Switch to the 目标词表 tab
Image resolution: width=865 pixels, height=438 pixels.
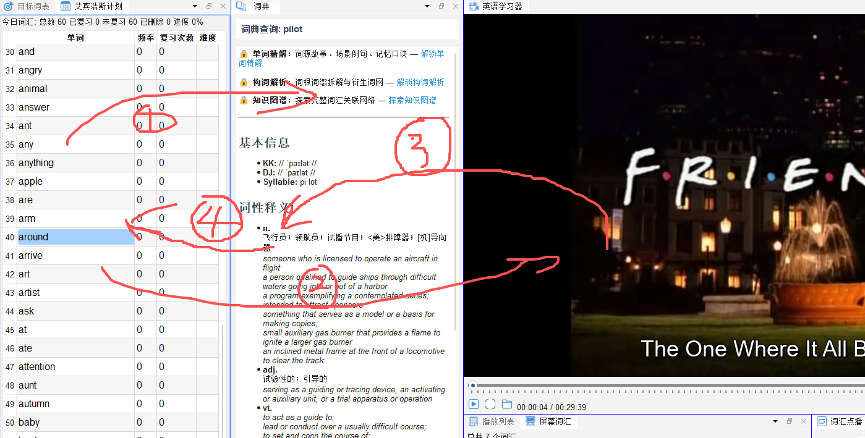[27, 6]
